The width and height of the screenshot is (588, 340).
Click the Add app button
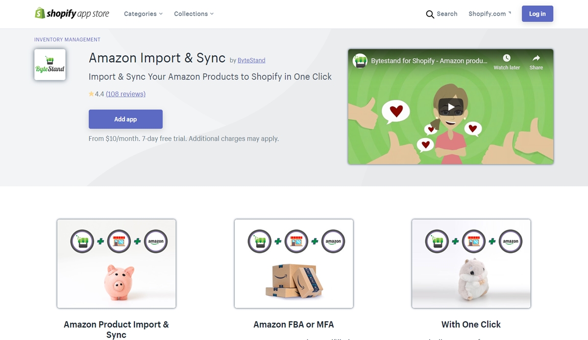[125, 119]
